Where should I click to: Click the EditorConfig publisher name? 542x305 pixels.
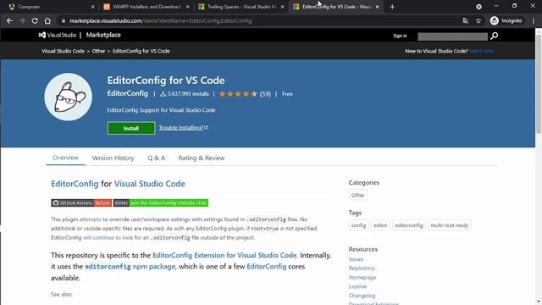tap(128, 93)
